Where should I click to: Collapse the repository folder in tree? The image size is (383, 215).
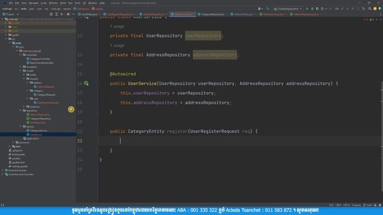pyautogui.click(x=20, y=110)
